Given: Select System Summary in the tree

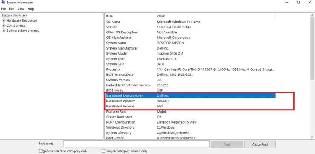Looking at the screenshot, I should (x=14, y=15).
